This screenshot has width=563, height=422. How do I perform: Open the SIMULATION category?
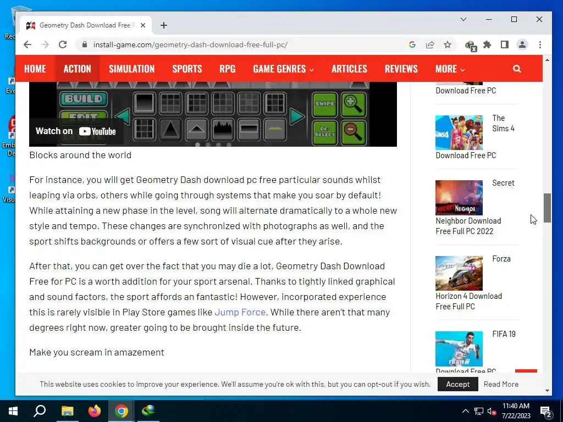pyautogui.click(x=132, y=69)
